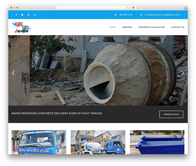Open the Services menu item
196x166 pixels.
(x=127, y=27)
